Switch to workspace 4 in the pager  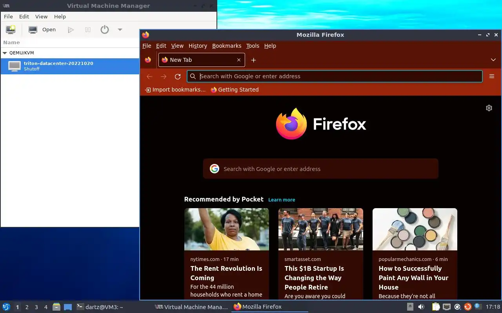46,307
